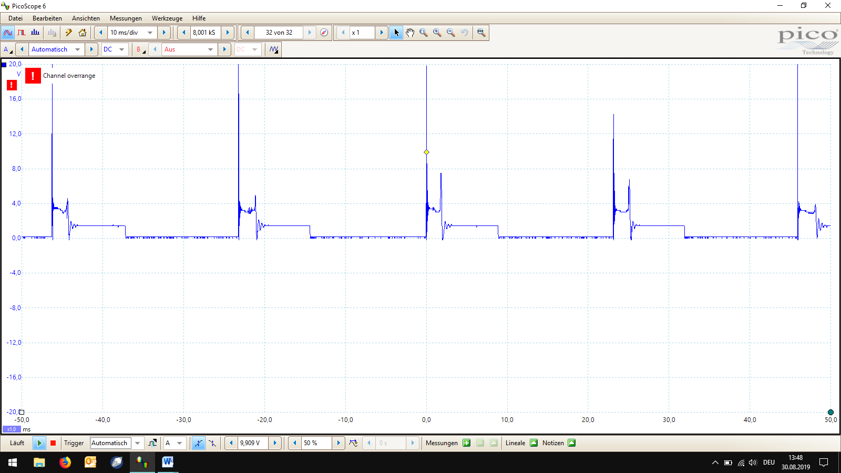Screen dimensions: 841x473
Task: Stop capture with red square button
Action: [x=53, y=443]
